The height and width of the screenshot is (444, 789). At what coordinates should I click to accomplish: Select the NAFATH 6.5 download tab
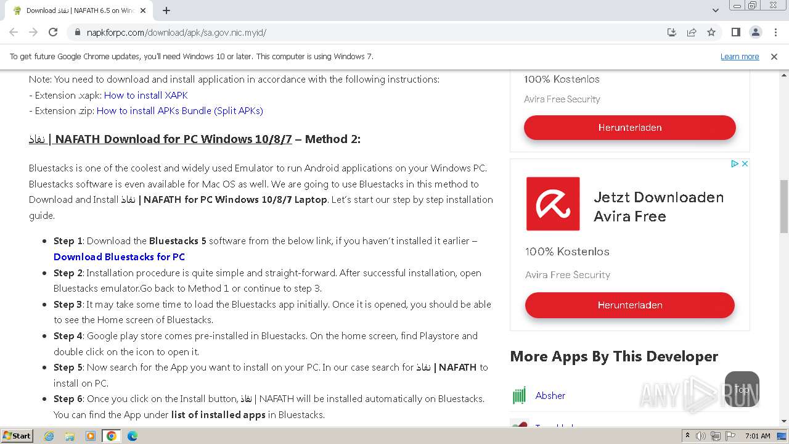click(79, 10)
